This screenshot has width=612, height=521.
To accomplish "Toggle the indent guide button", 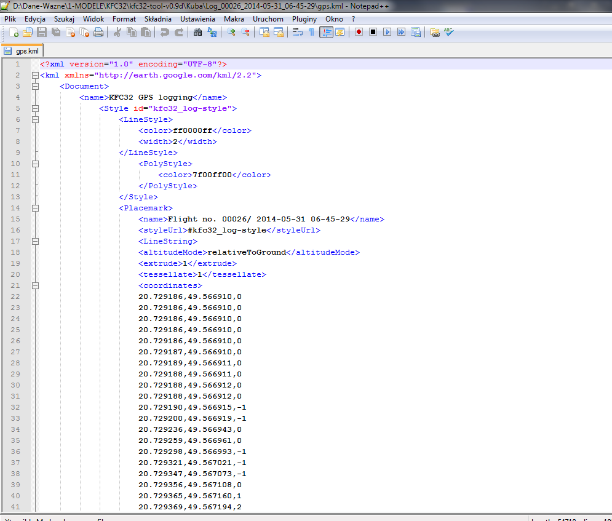I will point(326,32).
